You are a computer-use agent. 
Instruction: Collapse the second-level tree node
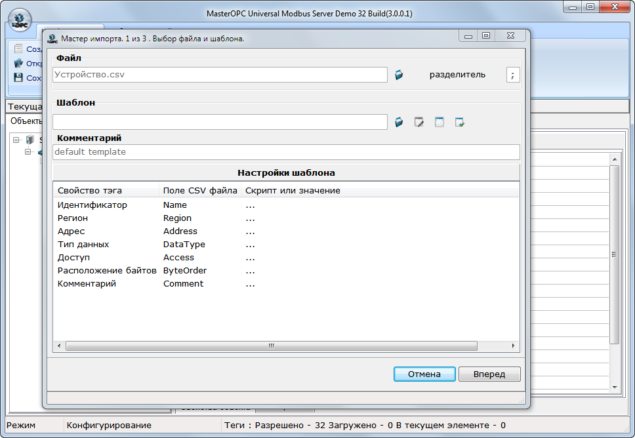(28, 152)
